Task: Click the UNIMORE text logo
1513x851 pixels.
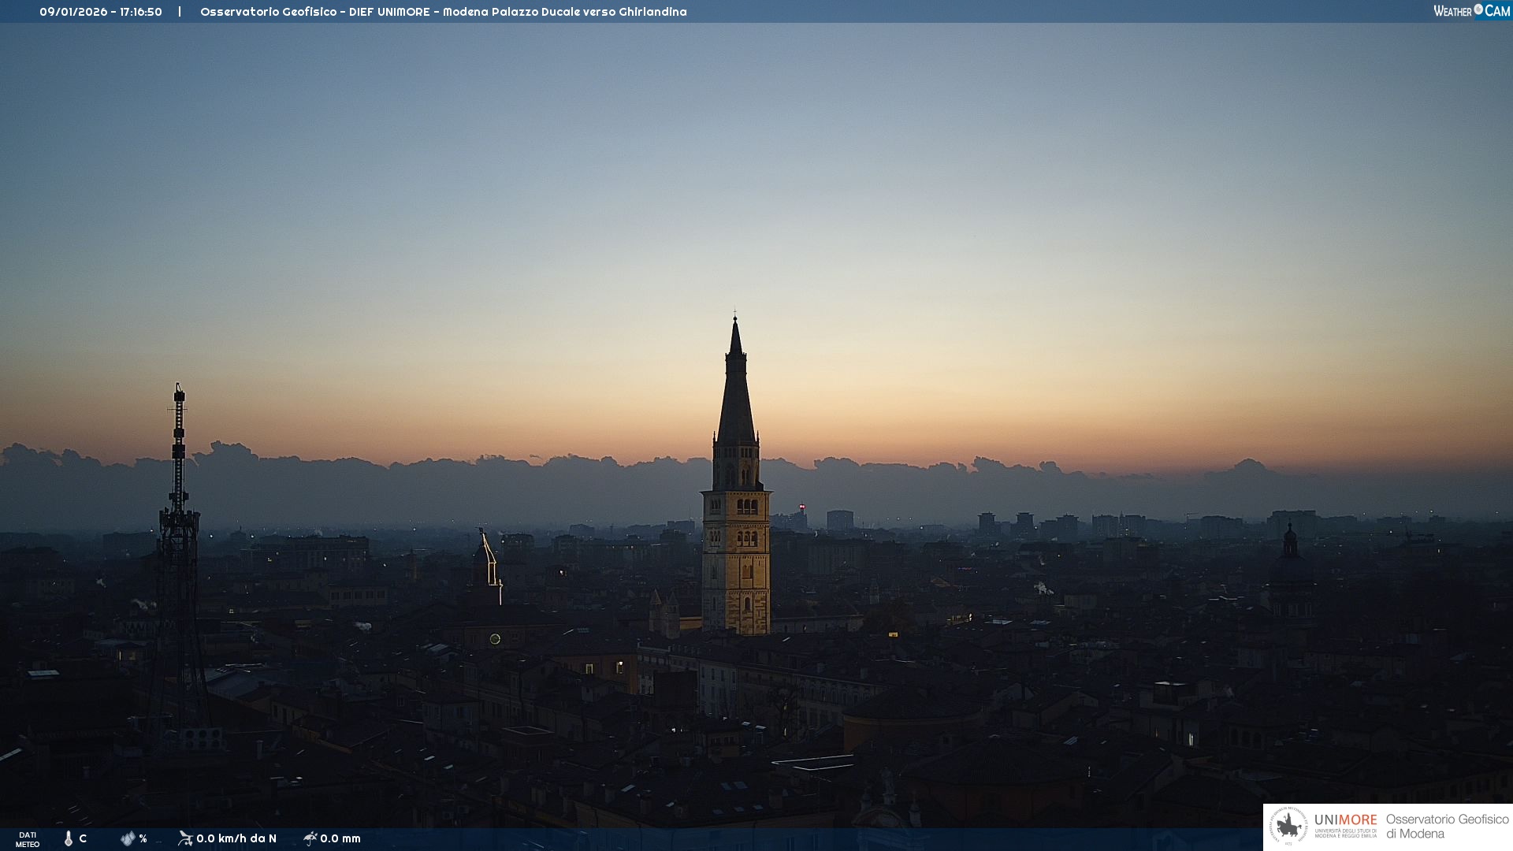Action: [x=1345, y=820]
